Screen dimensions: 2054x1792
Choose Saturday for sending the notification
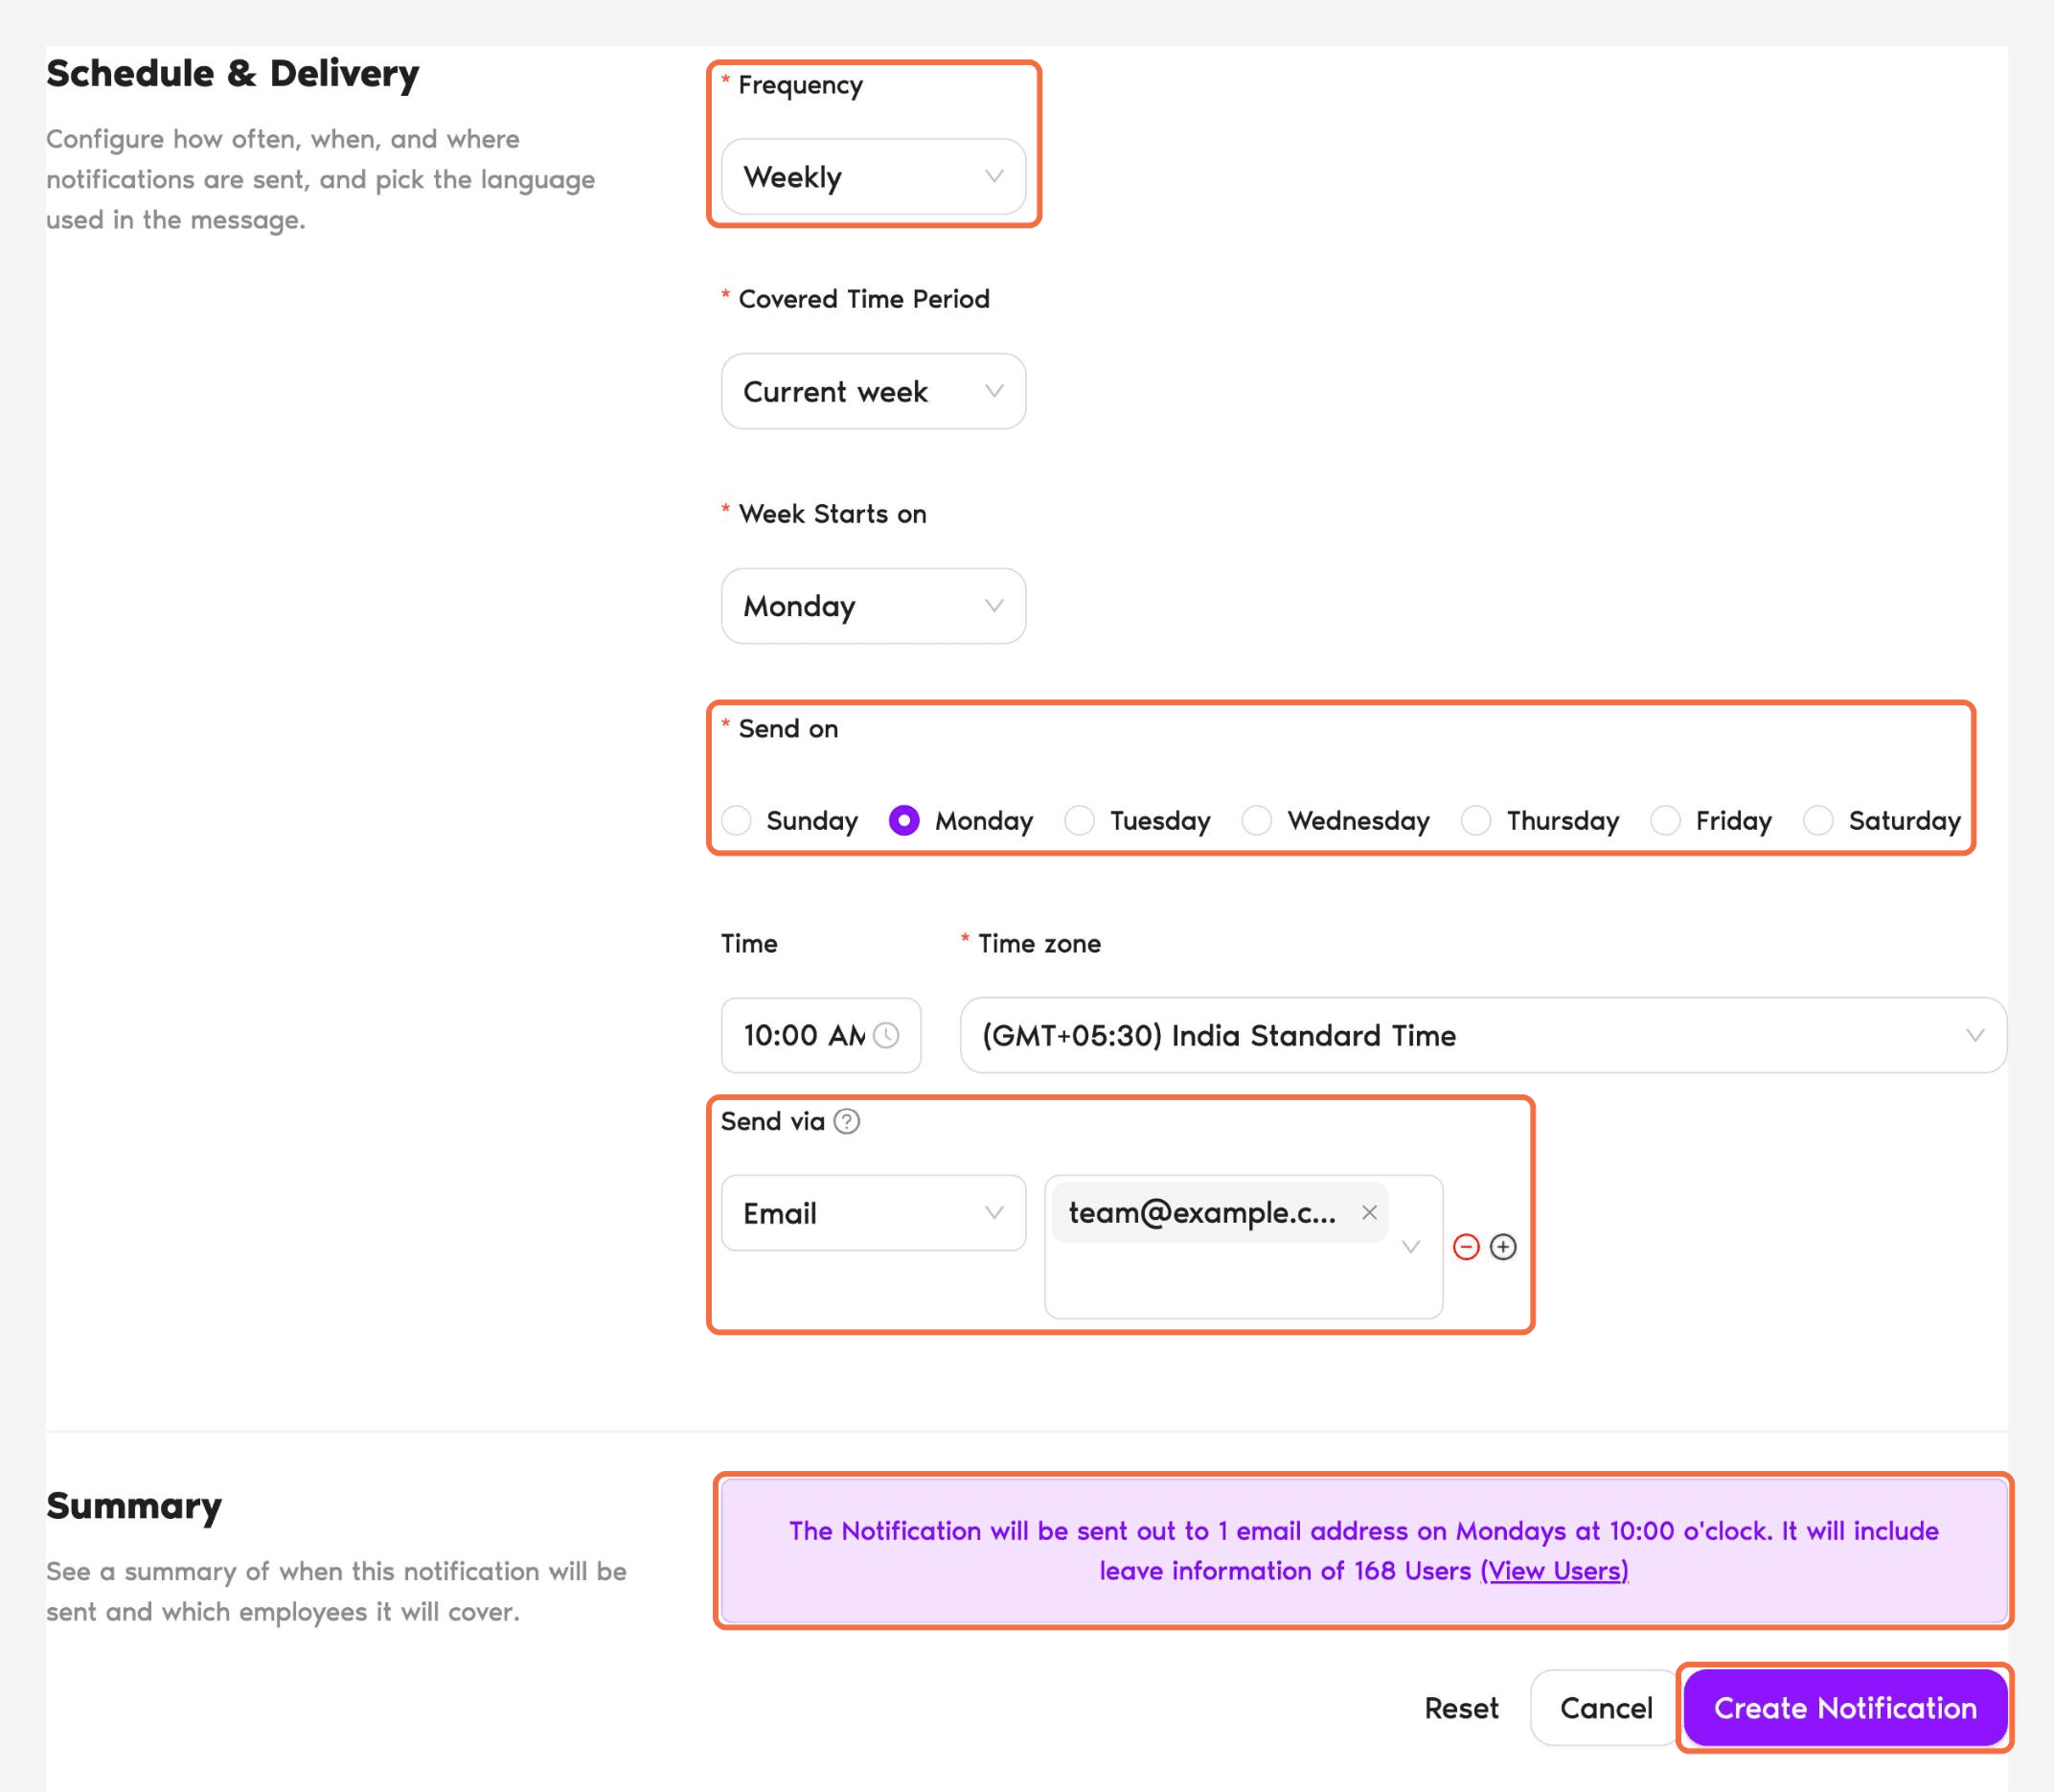[1818, 821]
